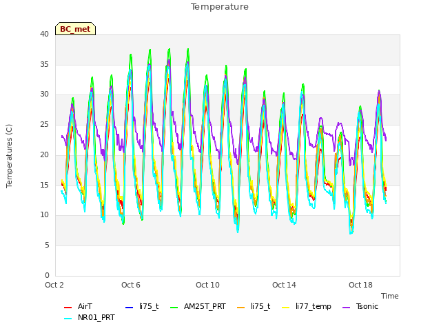441x331 pixels.
Task: Select the AM25T_PRT legend label
Action: 205,306
